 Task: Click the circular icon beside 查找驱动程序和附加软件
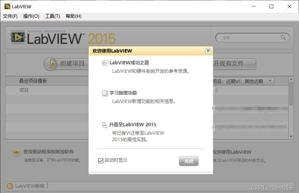pos(16,152)
